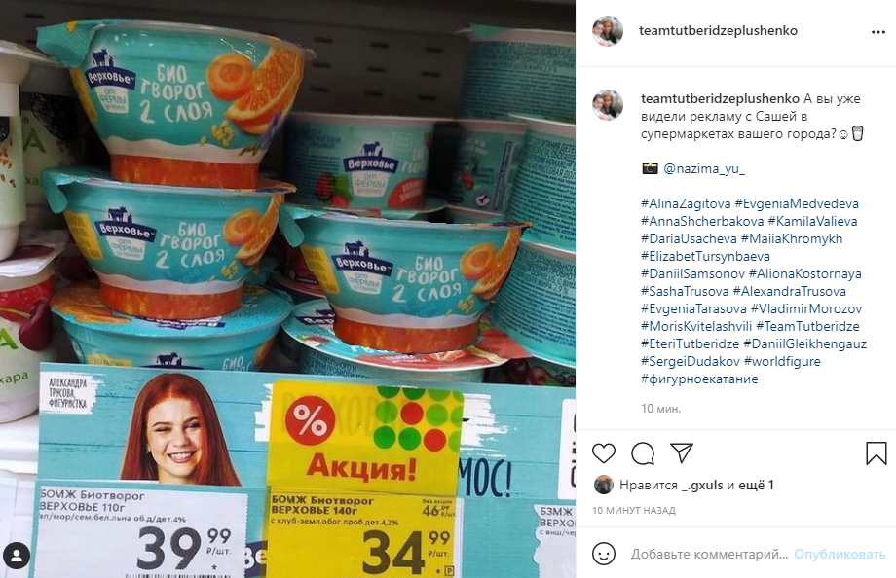Click the Добавьте комментарий input field
The width and height of the screenshot is (896, 578).
click(709, 554)
